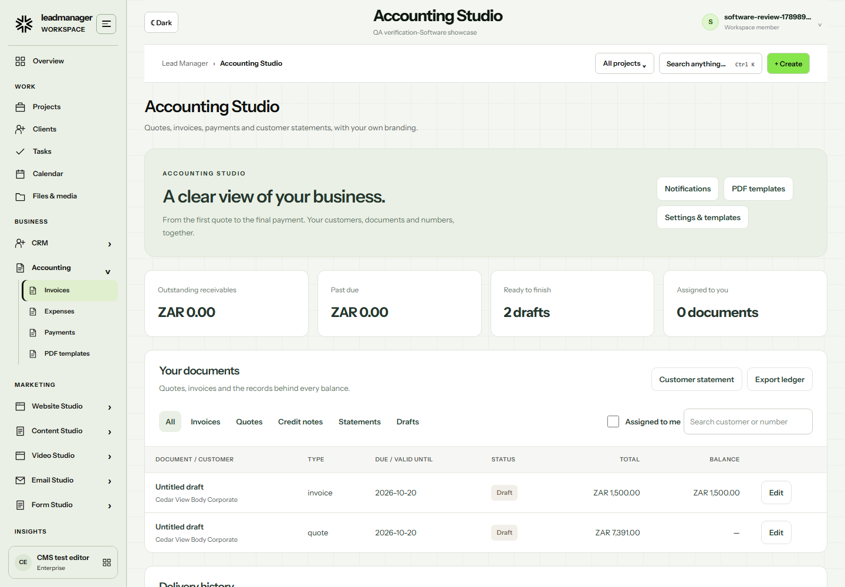
Task: Click the Content Studio page icon
Action: pyautogui.click(x=21, y=431)
